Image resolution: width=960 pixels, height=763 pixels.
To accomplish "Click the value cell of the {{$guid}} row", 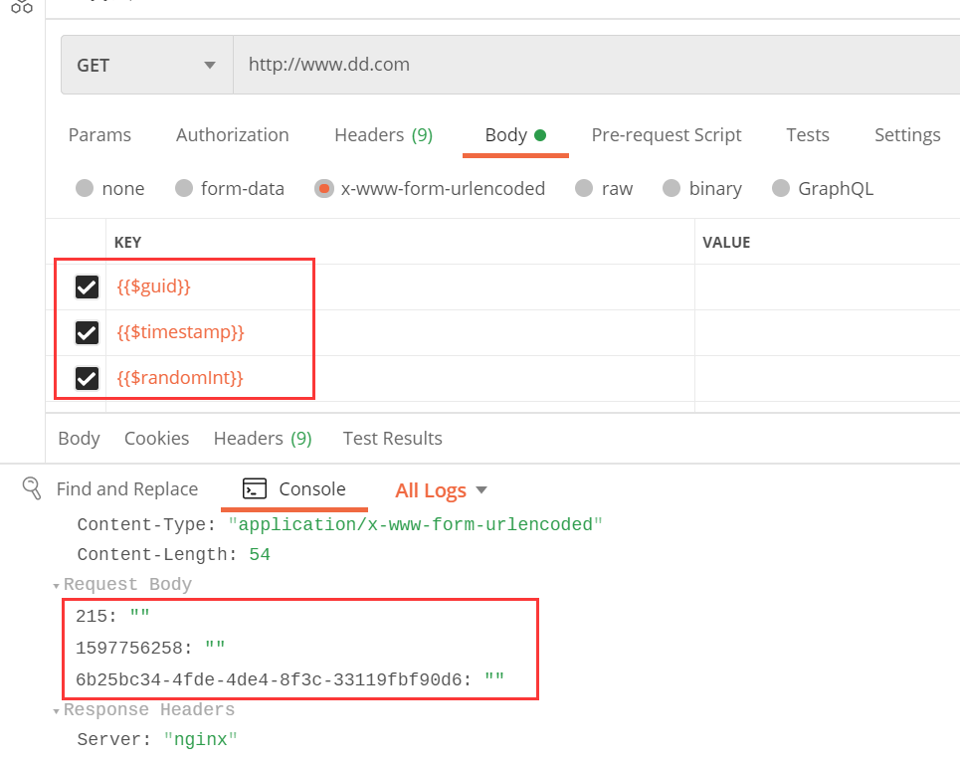I will tap(827, 286).
